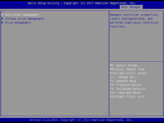The image size is (164, 123).
Task: Click the 'Enter/Dbl Click: Select' hint
Action: [x=129, y=73]
